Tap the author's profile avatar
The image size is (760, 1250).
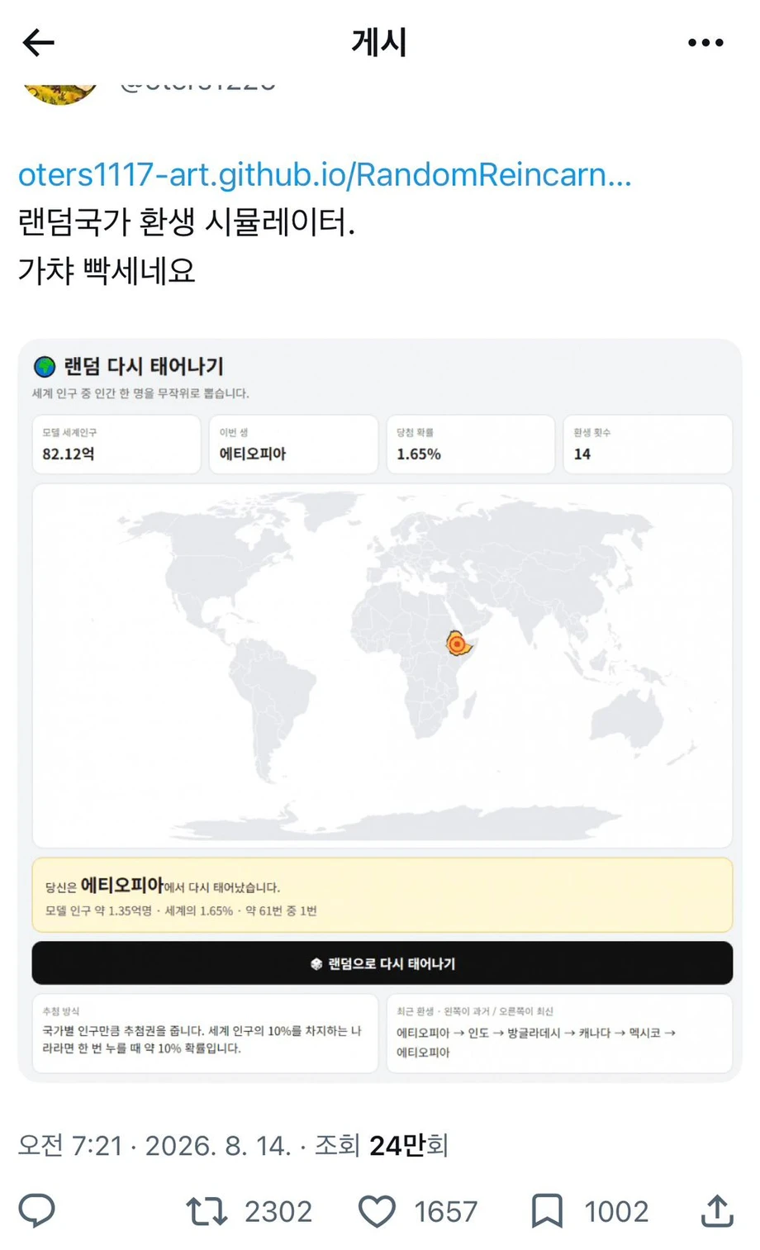pyautogui.click(x=60, y=89)
